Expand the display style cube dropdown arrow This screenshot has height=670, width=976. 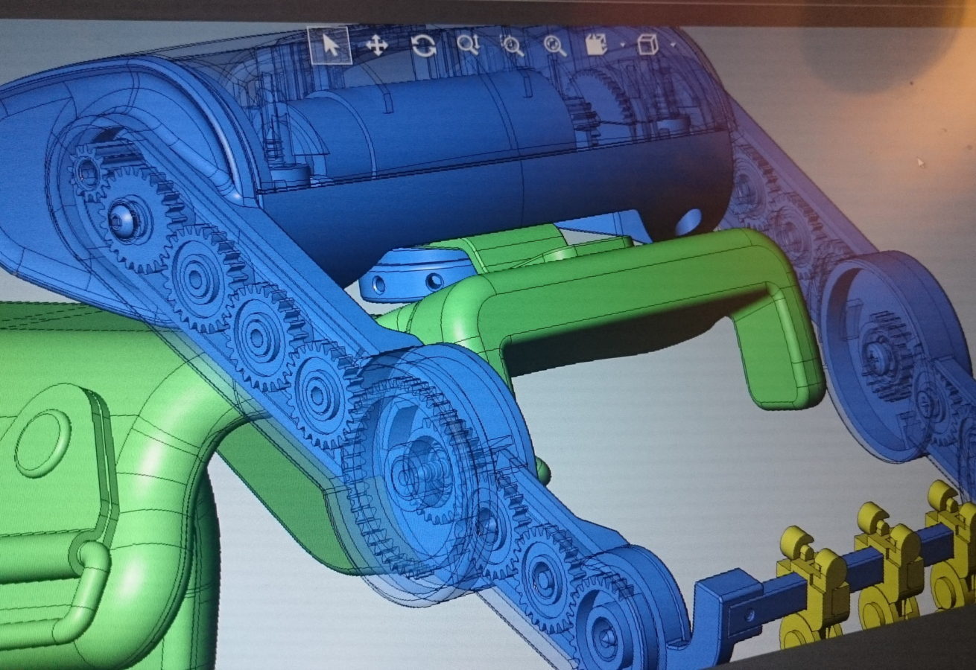[673, 46]
